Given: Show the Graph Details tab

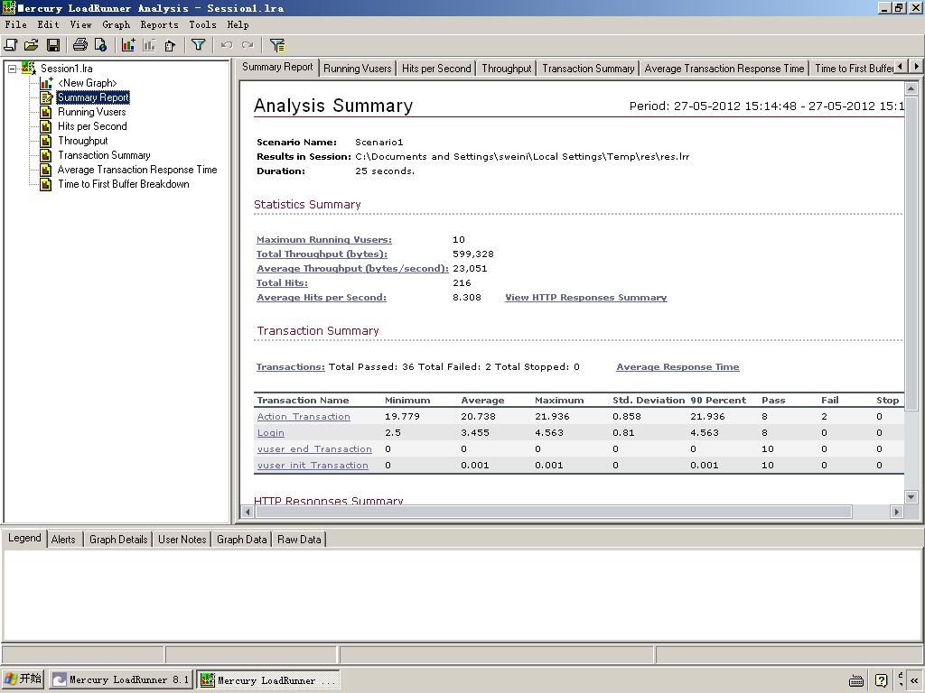Looking at the screenshot, I should coord(118,540).
